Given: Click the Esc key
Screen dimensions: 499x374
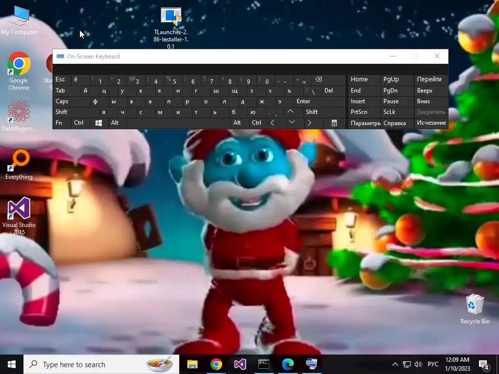Looking at the screenshot, I should [62, 79].
